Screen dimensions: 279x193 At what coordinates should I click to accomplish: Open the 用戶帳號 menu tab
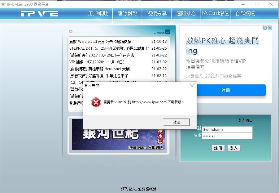98,14
